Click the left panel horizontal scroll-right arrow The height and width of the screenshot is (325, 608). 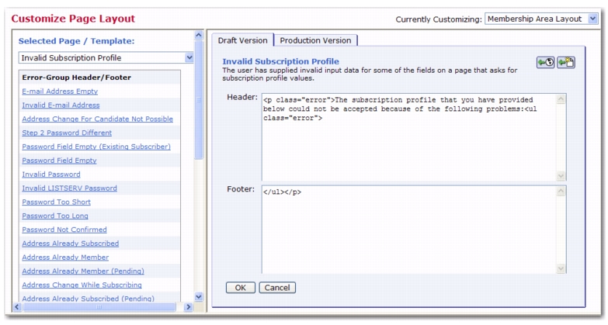pyautogui.click(x=188, y=307)
